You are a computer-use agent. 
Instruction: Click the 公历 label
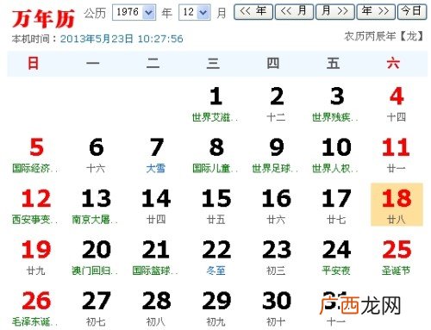point(95,13)
